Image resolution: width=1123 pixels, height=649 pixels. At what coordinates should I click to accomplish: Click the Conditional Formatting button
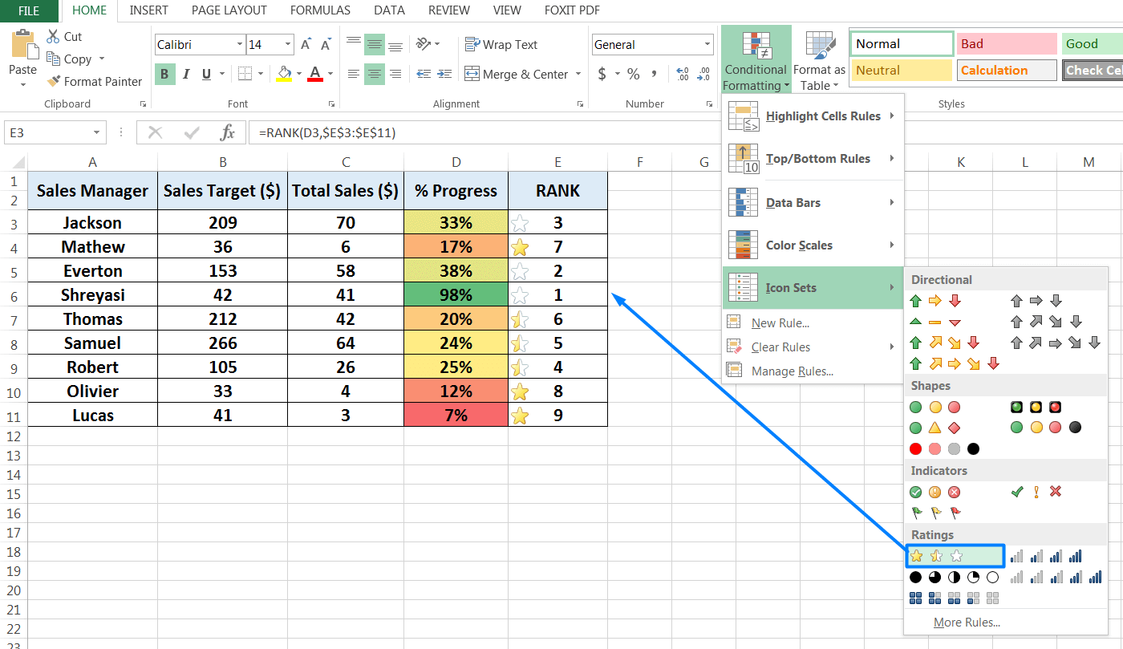tap(756, 61)
